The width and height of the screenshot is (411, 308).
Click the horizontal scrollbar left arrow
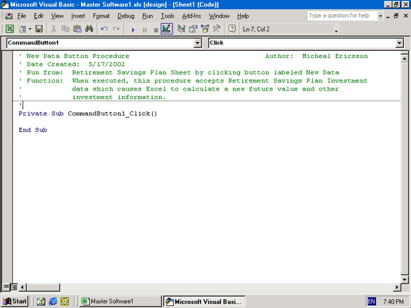[22, 287]
